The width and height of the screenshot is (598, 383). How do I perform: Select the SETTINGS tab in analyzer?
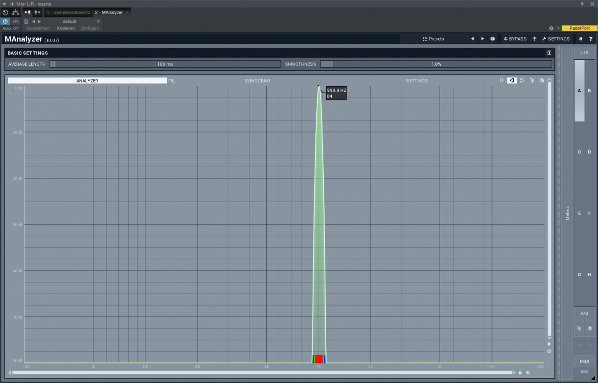pos(417,81)
